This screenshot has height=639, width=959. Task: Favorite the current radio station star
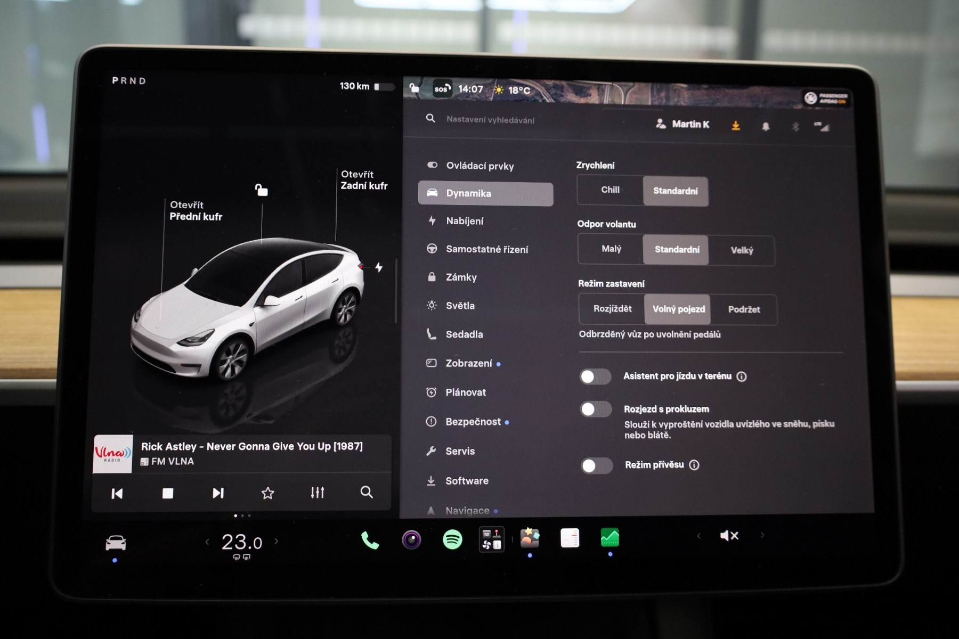[x=268, y=493]
